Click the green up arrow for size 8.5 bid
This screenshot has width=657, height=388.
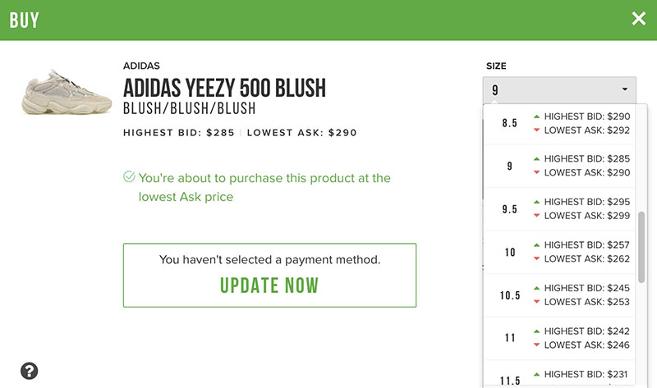coord(536,116)
